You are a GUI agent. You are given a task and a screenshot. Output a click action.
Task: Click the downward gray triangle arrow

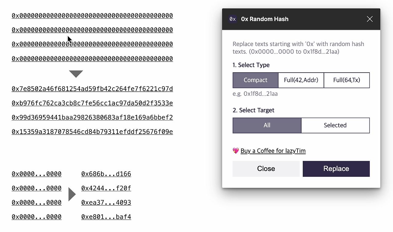tap(76, 74)
